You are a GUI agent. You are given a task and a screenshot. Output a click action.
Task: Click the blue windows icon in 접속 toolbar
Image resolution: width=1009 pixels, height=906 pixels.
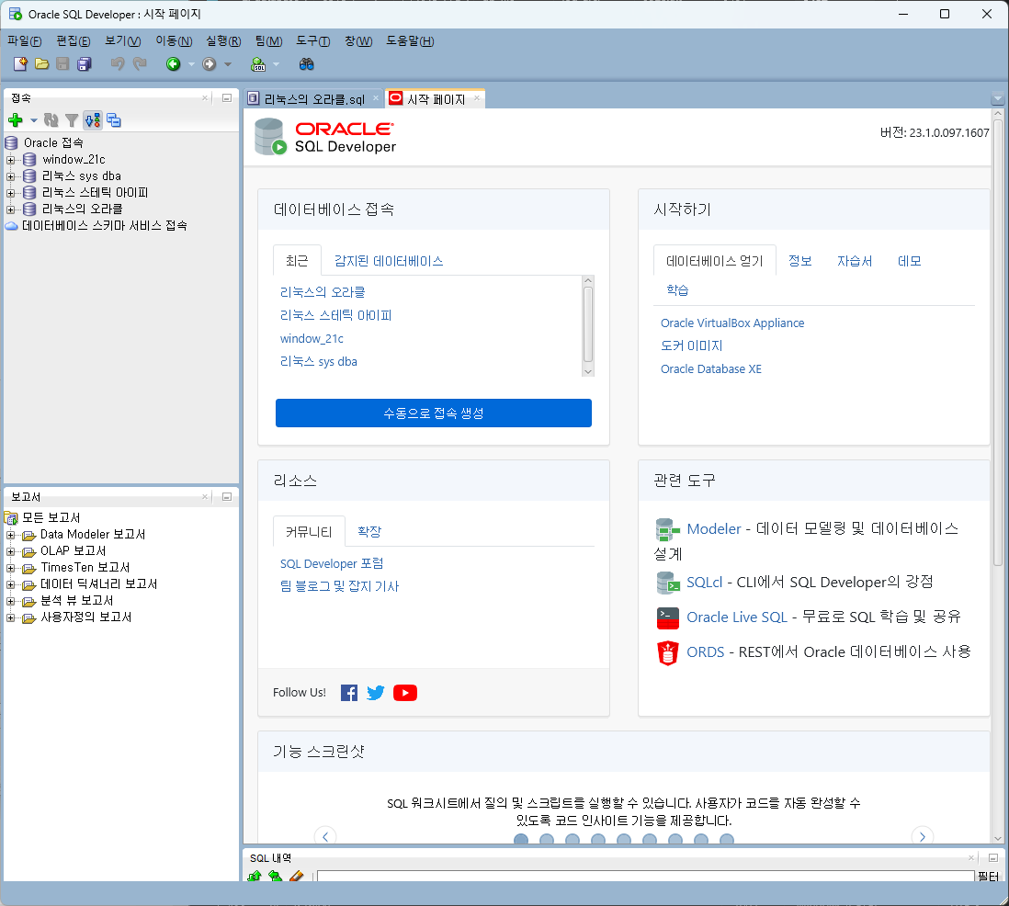click(x=114, y=119)
